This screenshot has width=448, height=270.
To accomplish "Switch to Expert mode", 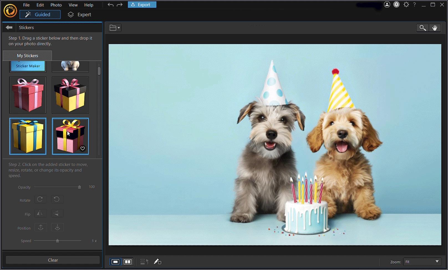I will (x=79, y=14).
